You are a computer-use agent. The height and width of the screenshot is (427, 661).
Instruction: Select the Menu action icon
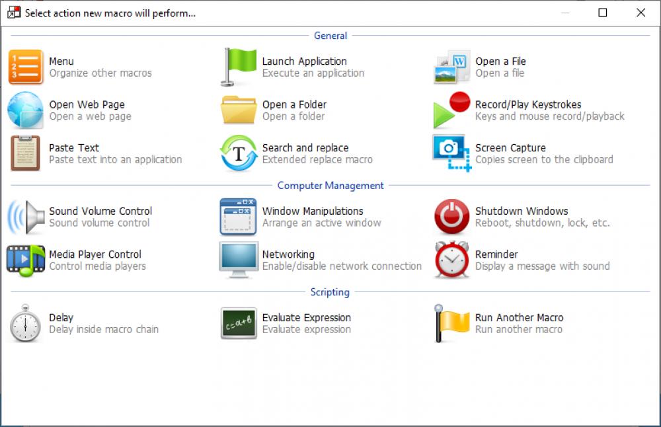[25, 66]
